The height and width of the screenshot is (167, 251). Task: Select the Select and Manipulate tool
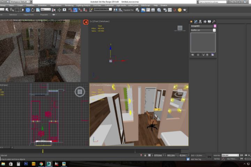(59, 10)
